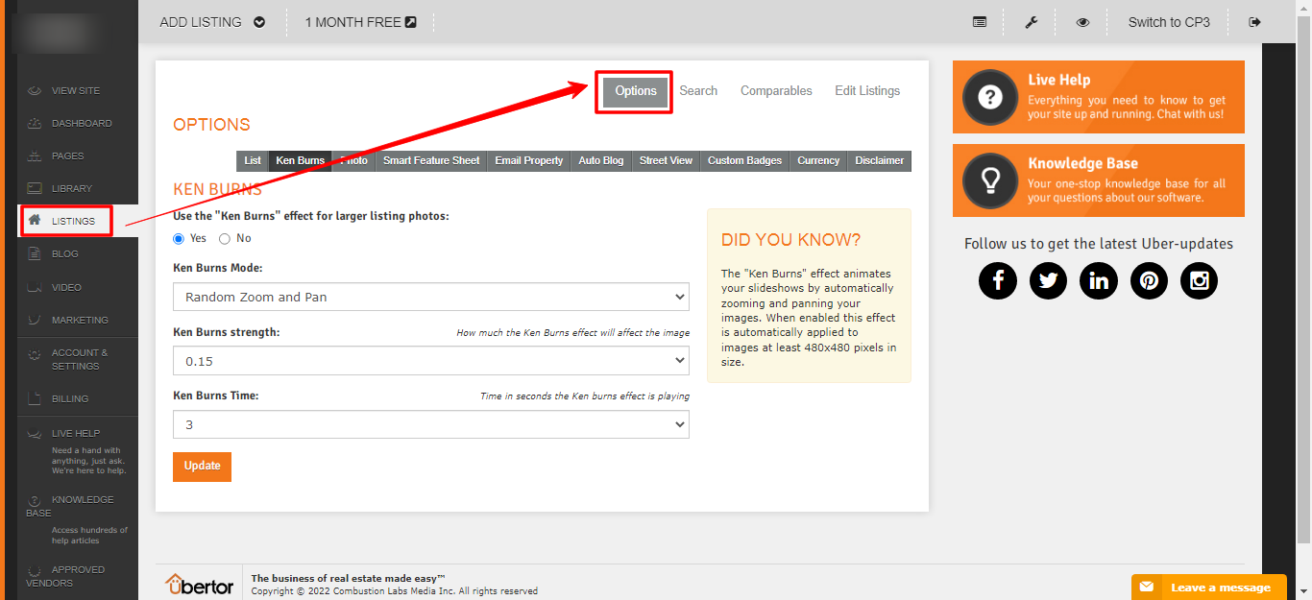The width and height of the screenshot is (1312, 600).
Task: Click the Switch to CP3 link
Action: pyautogui.click(x=1169, y=22)
